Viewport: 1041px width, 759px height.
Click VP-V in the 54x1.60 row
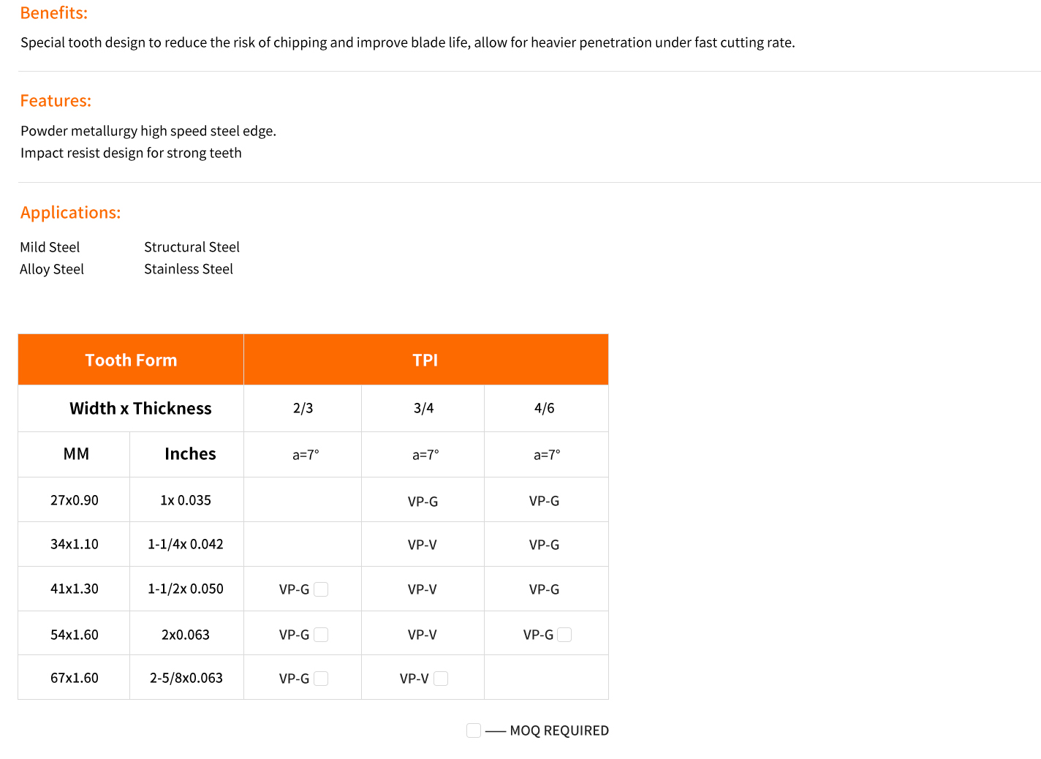[x=423, y=635]
